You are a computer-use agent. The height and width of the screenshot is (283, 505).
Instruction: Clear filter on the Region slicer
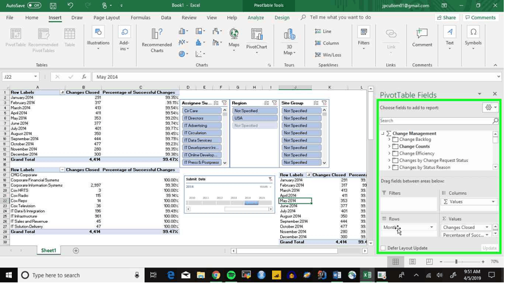[x=275, y=103]
